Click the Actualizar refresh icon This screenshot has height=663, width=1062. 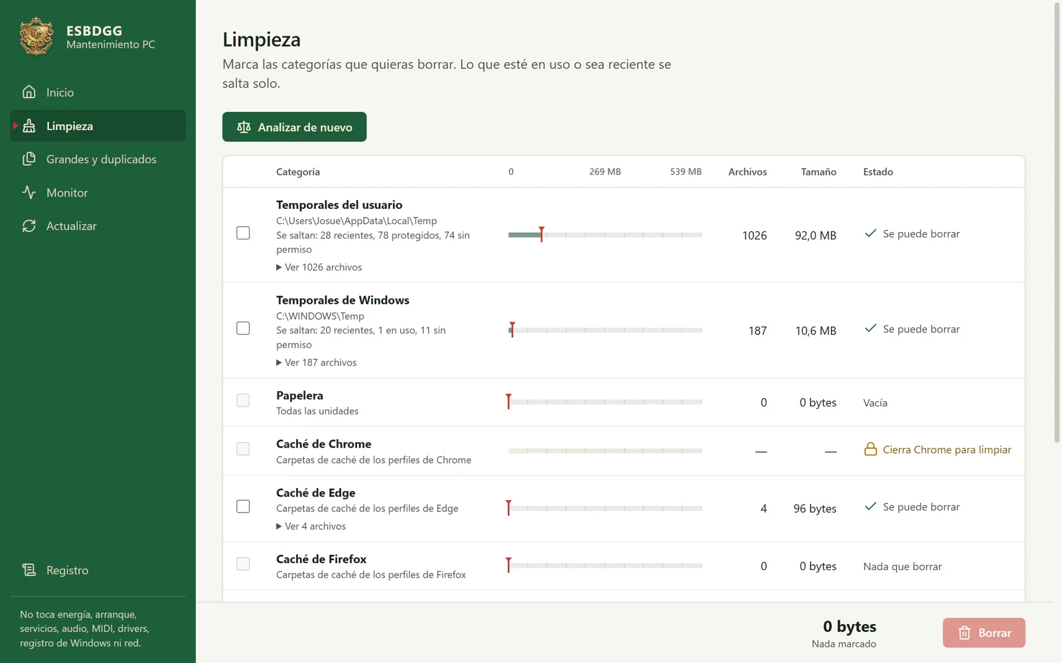click(x=29, y=226)
